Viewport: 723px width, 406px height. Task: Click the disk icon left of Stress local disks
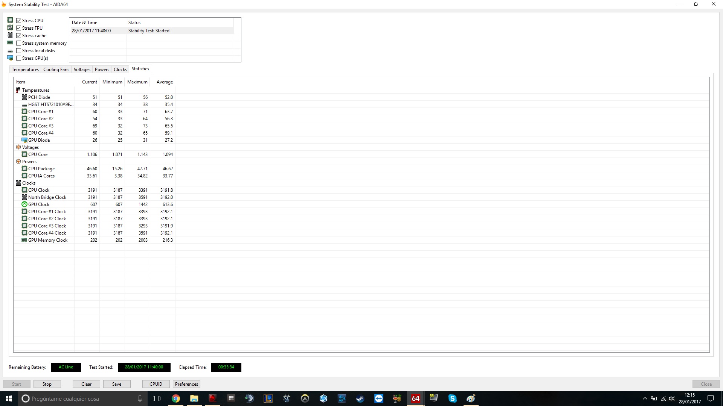10,51
